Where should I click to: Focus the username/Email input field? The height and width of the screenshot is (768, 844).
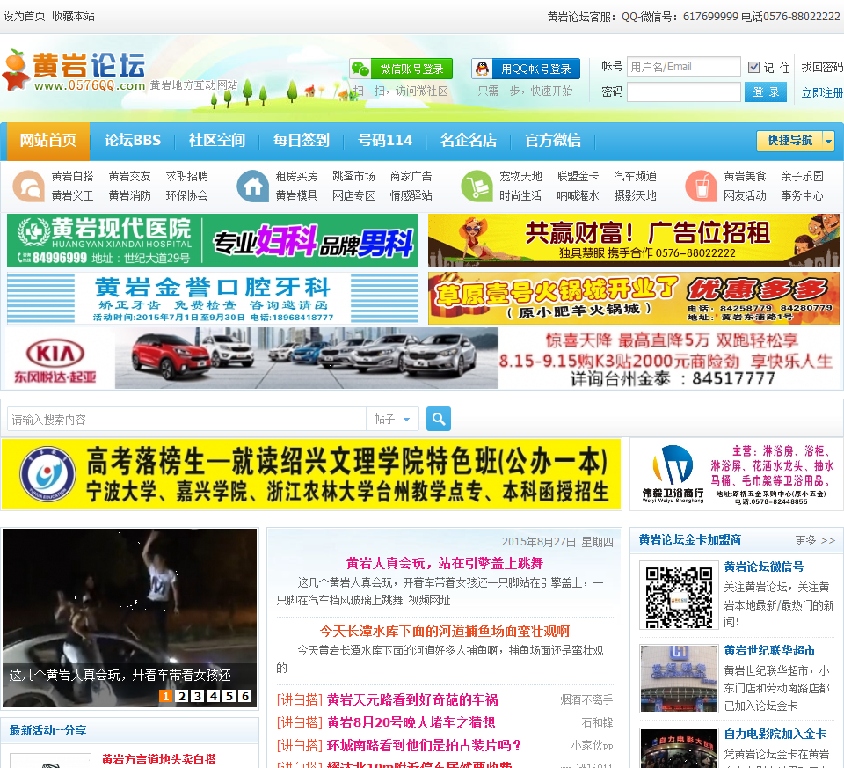(684, 67)
